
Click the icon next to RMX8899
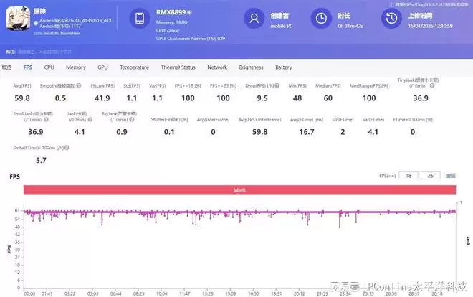tap(190, 12)
